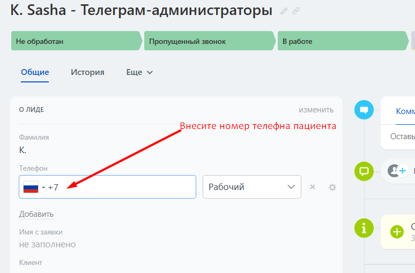This screenshot has height=273, width=415.
Task: Click the blue comment timeline icon
Action: (x=364, y=110)
